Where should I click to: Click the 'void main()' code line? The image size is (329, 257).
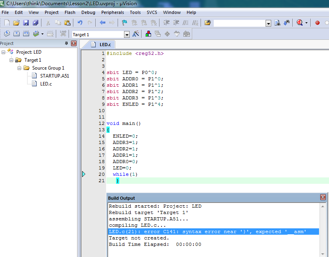point(124,123)
